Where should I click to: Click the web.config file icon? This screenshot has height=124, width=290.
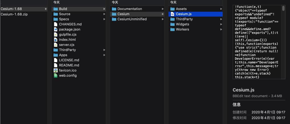(56, 76)
